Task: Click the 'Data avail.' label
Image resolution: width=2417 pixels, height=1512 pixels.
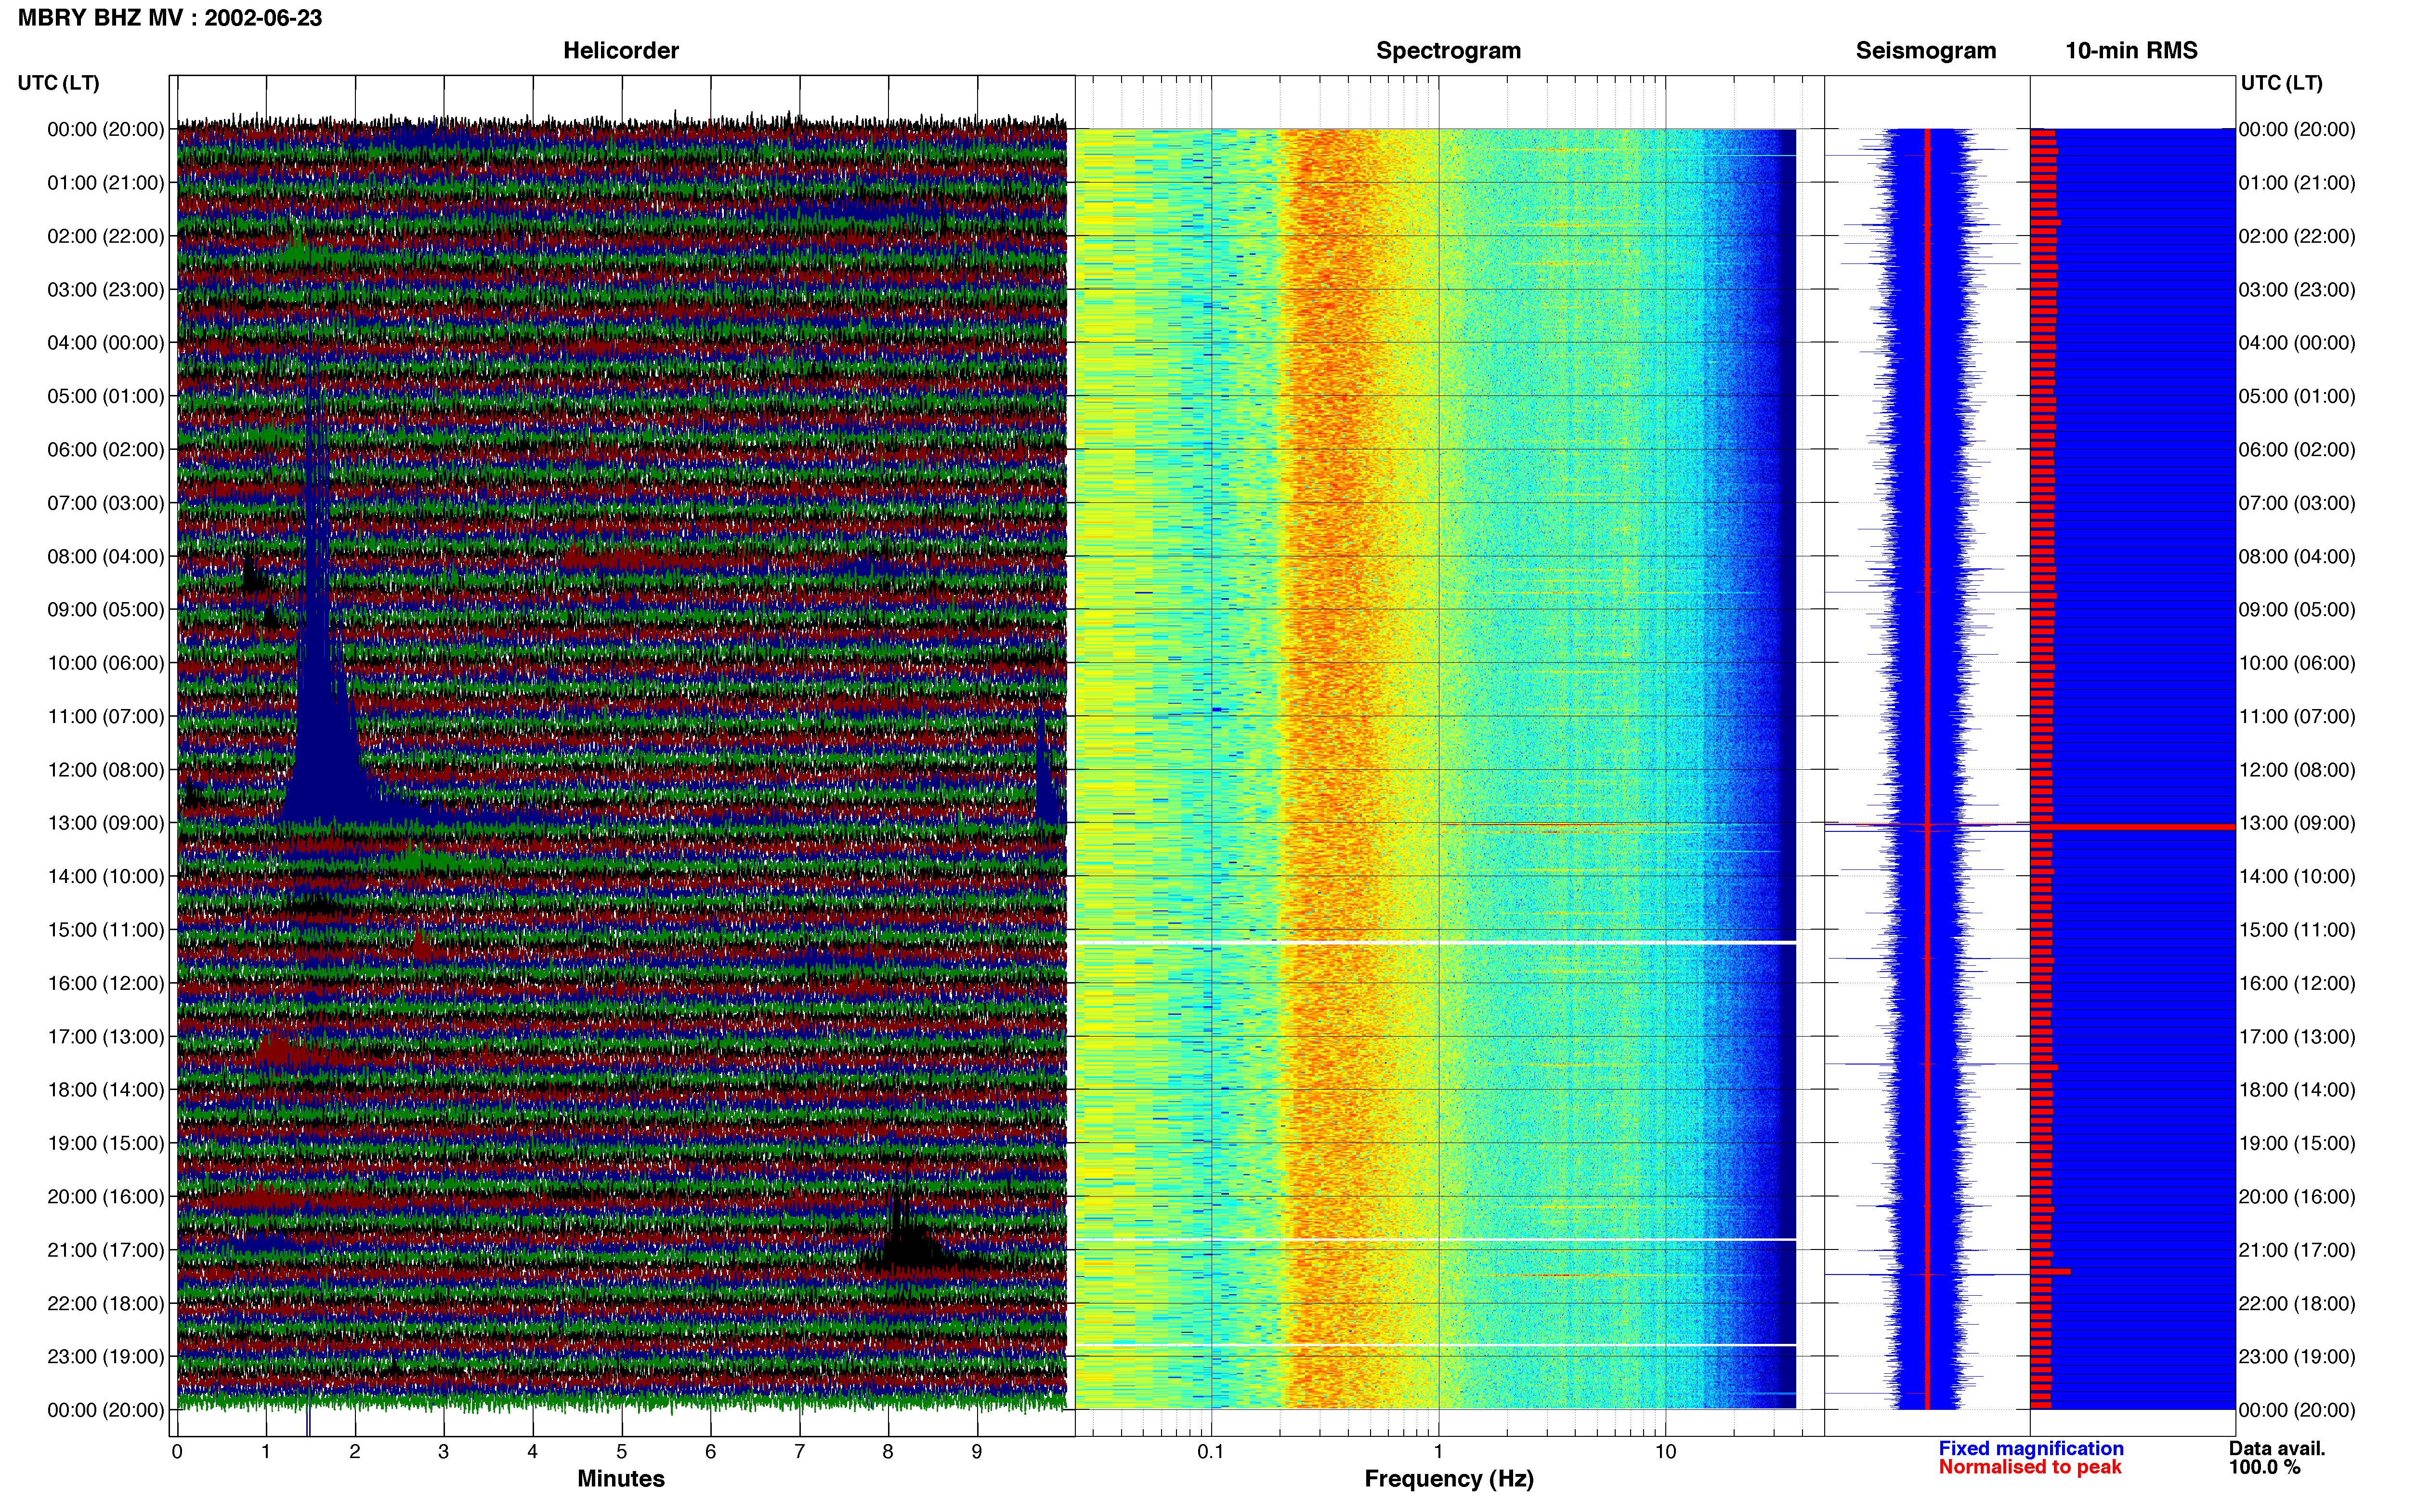Action: click(x=2276, y=1448)
